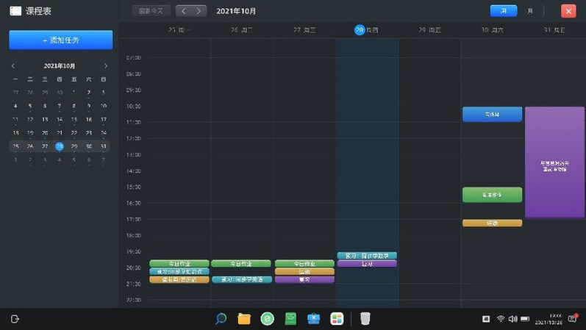586x330 pixels.
Task: Open the large purple Sunday event block
Action: click(x=554, y=162)
